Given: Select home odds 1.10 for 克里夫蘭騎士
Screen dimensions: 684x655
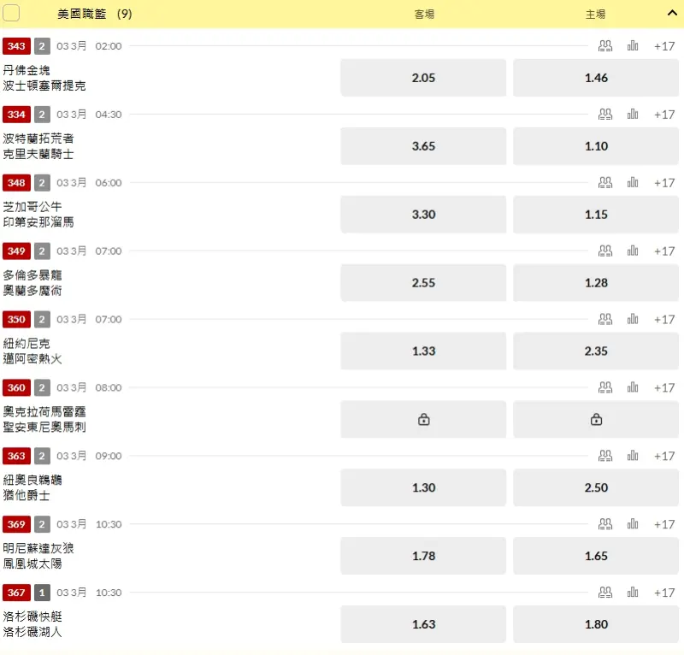Looking at the screenshot, I should pyautogui.click(x=596, y=146).
